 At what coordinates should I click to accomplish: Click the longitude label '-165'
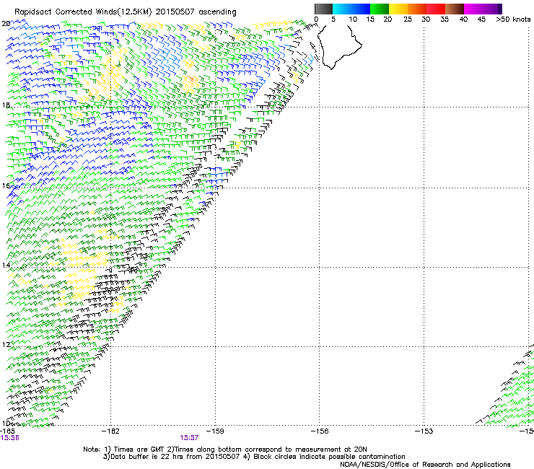tap(7, 431)
